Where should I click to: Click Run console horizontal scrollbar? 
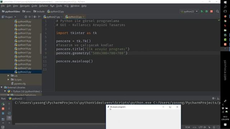(x=60, y=124)
